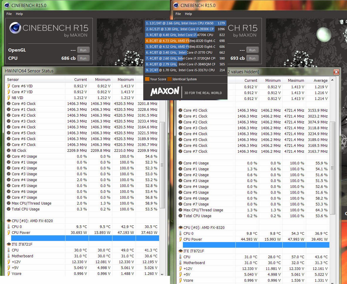347x284 pixels.
Task: Click the CPU Power lightning icon in the 44.593 W row
Action: pos(180,239)
